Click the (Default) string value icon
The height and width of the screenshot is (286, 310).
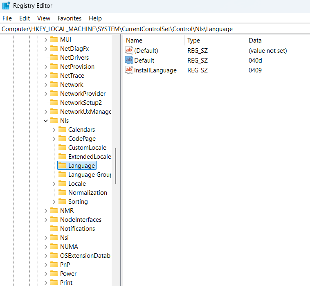[x=129, y=51]
